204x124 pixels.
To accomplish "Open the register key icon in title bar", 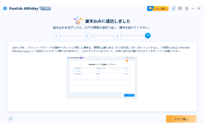I will (173, 9).
